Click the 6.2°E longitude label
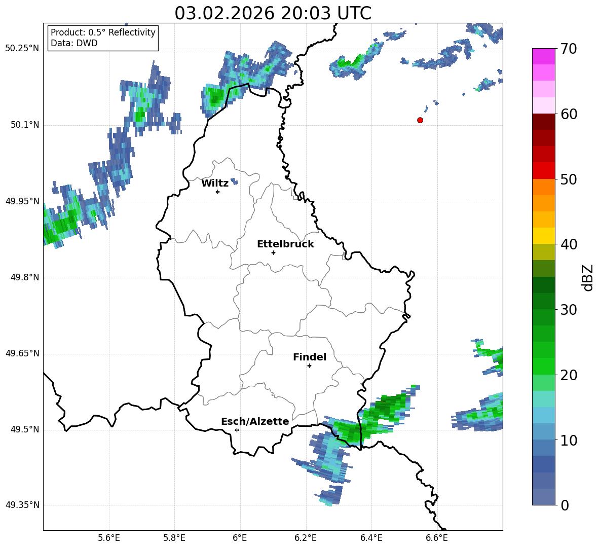 (306, 538)
